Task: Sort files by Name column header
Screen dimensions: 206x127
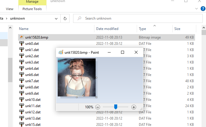Action: [24, 29]
